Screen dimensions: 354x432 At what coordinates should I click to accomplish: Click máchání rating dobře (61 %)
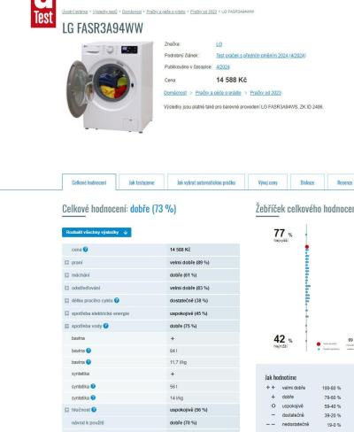pyautogui.click(x=183, y=275)
